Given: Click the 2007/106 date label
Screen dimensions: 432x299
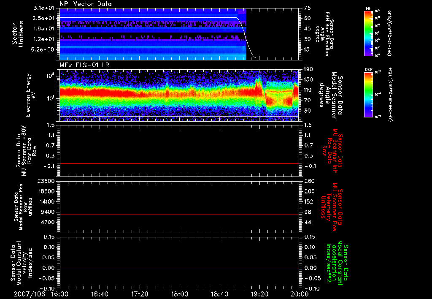Looking at the screenshot, I should 29,294.
